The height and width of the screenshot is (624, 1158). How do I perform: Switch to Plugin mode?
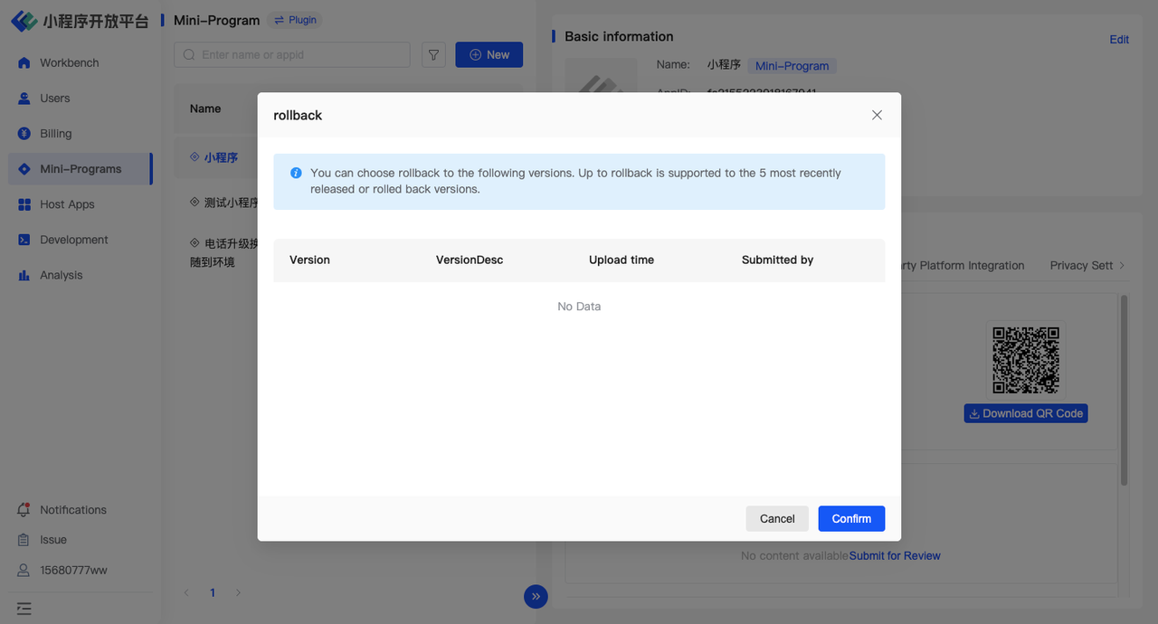point(295,20)
